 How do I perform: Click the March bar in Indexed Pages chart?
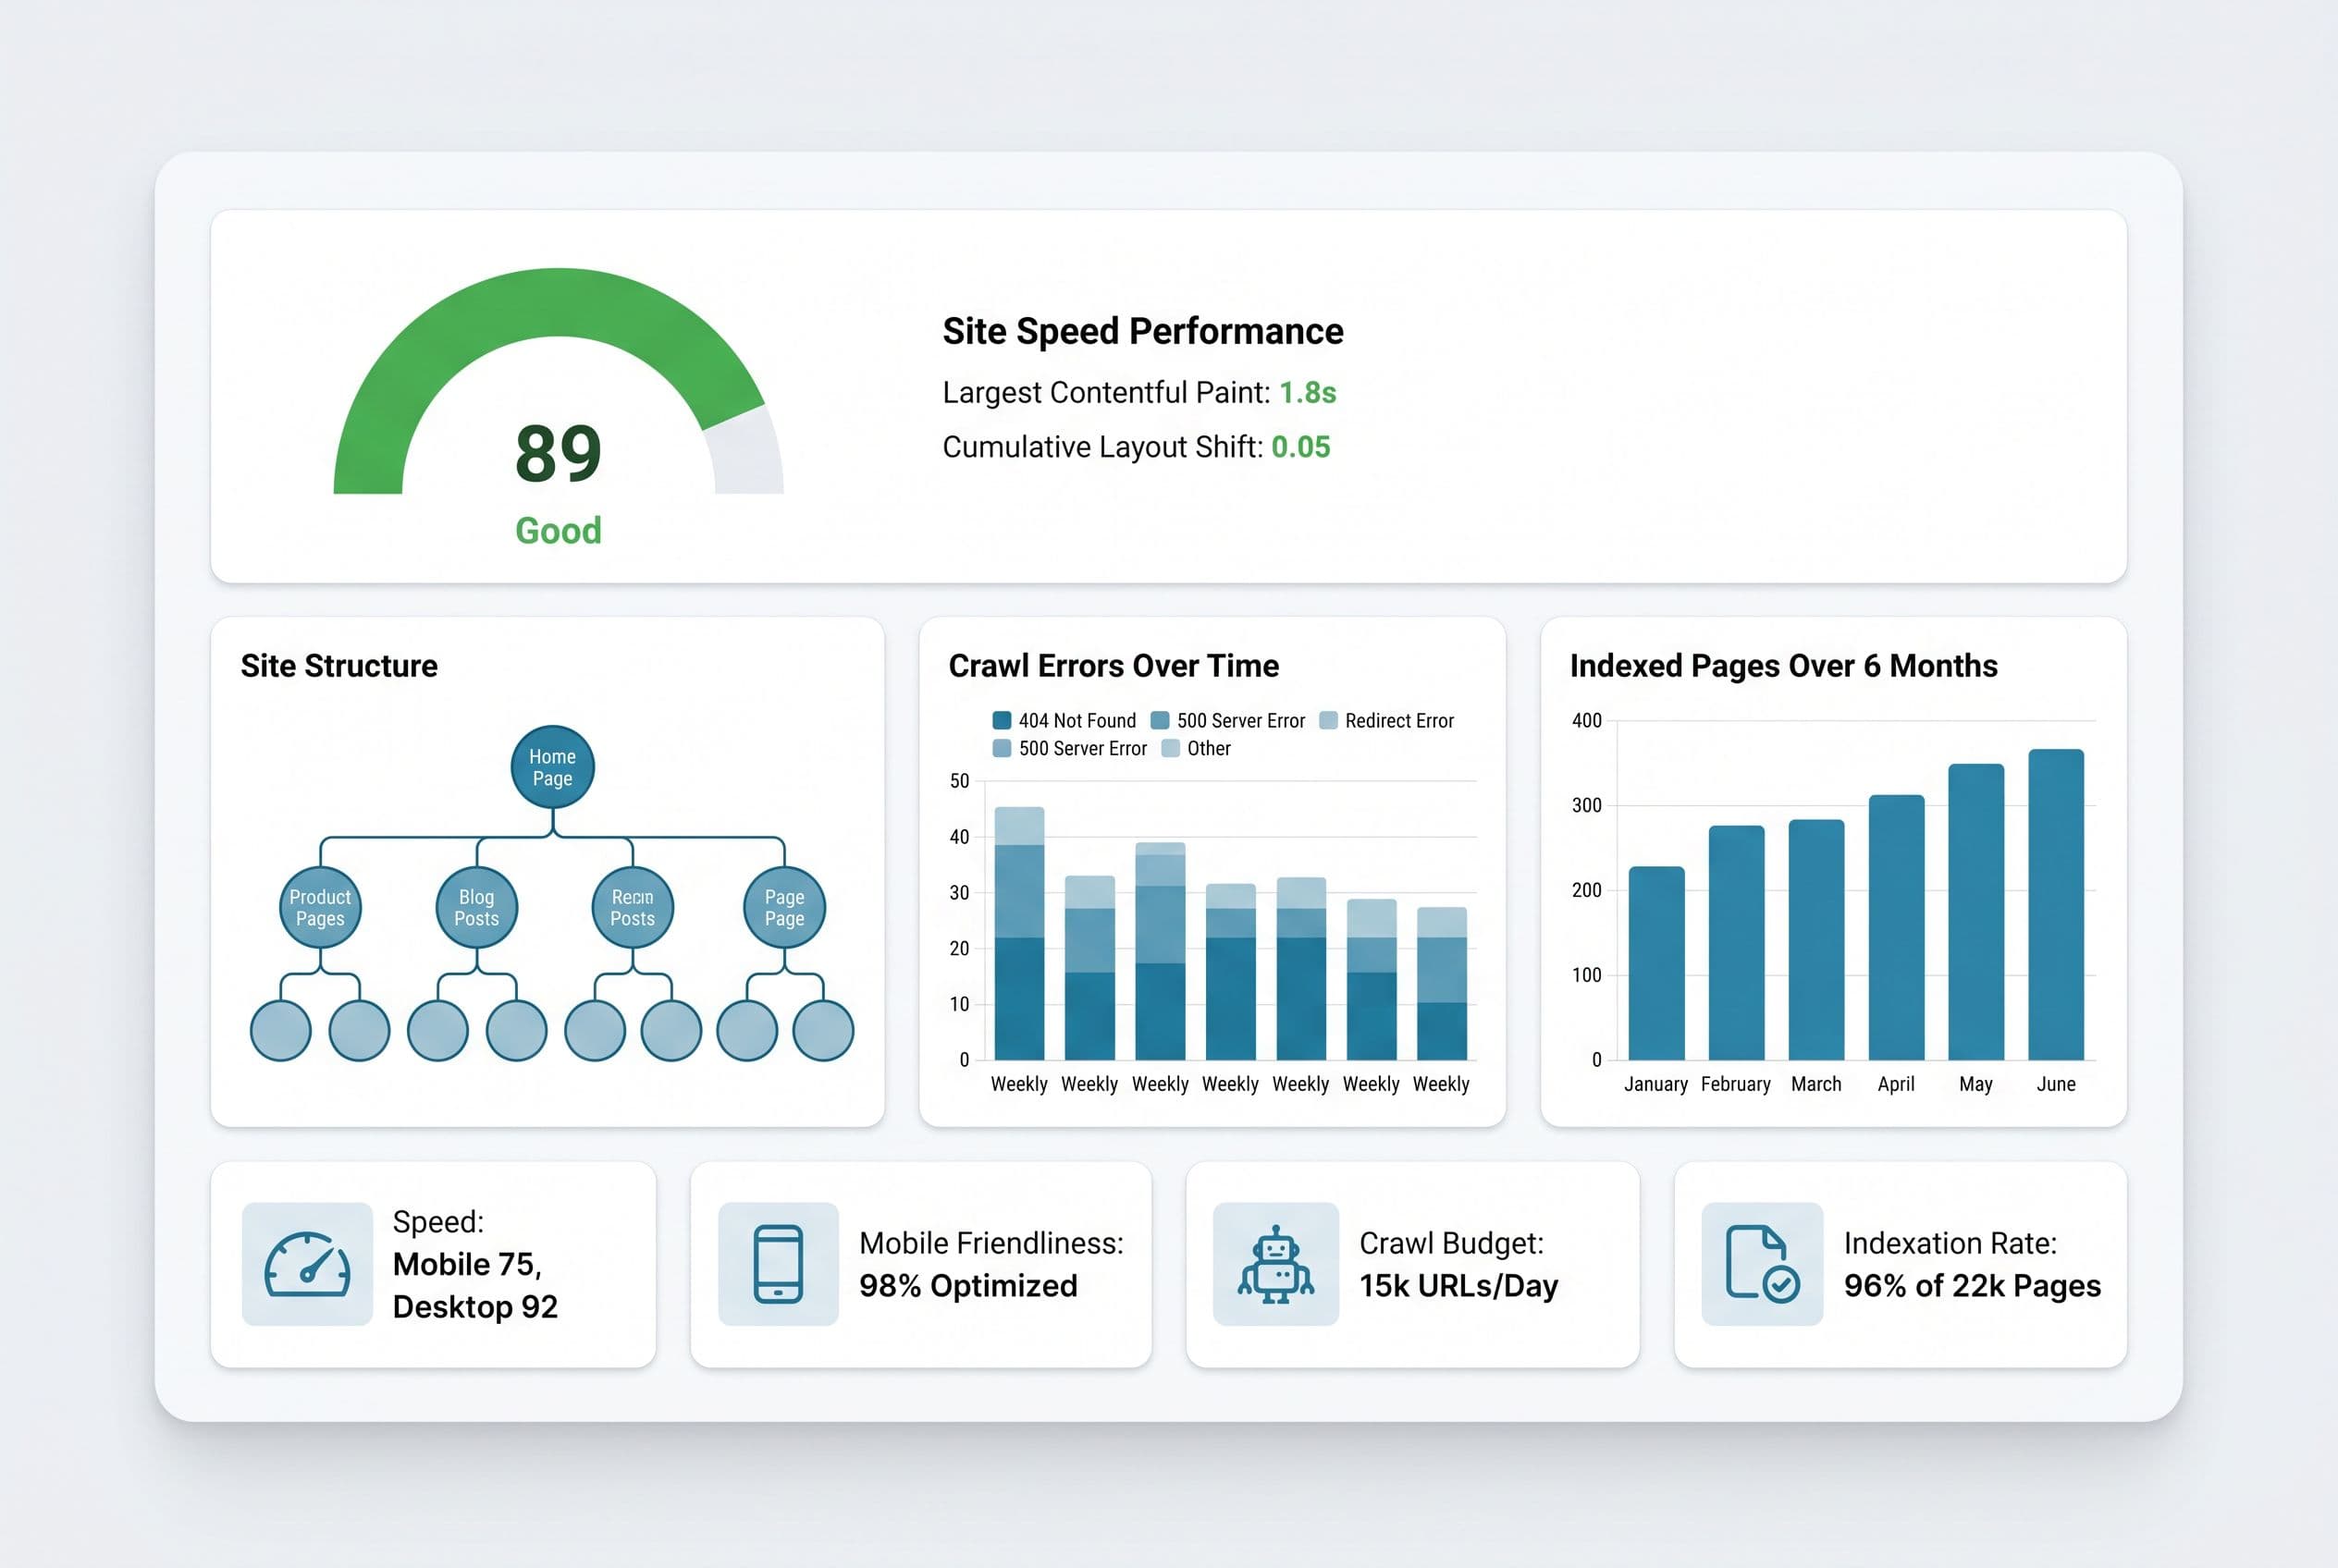click(x=1815, y=939)
